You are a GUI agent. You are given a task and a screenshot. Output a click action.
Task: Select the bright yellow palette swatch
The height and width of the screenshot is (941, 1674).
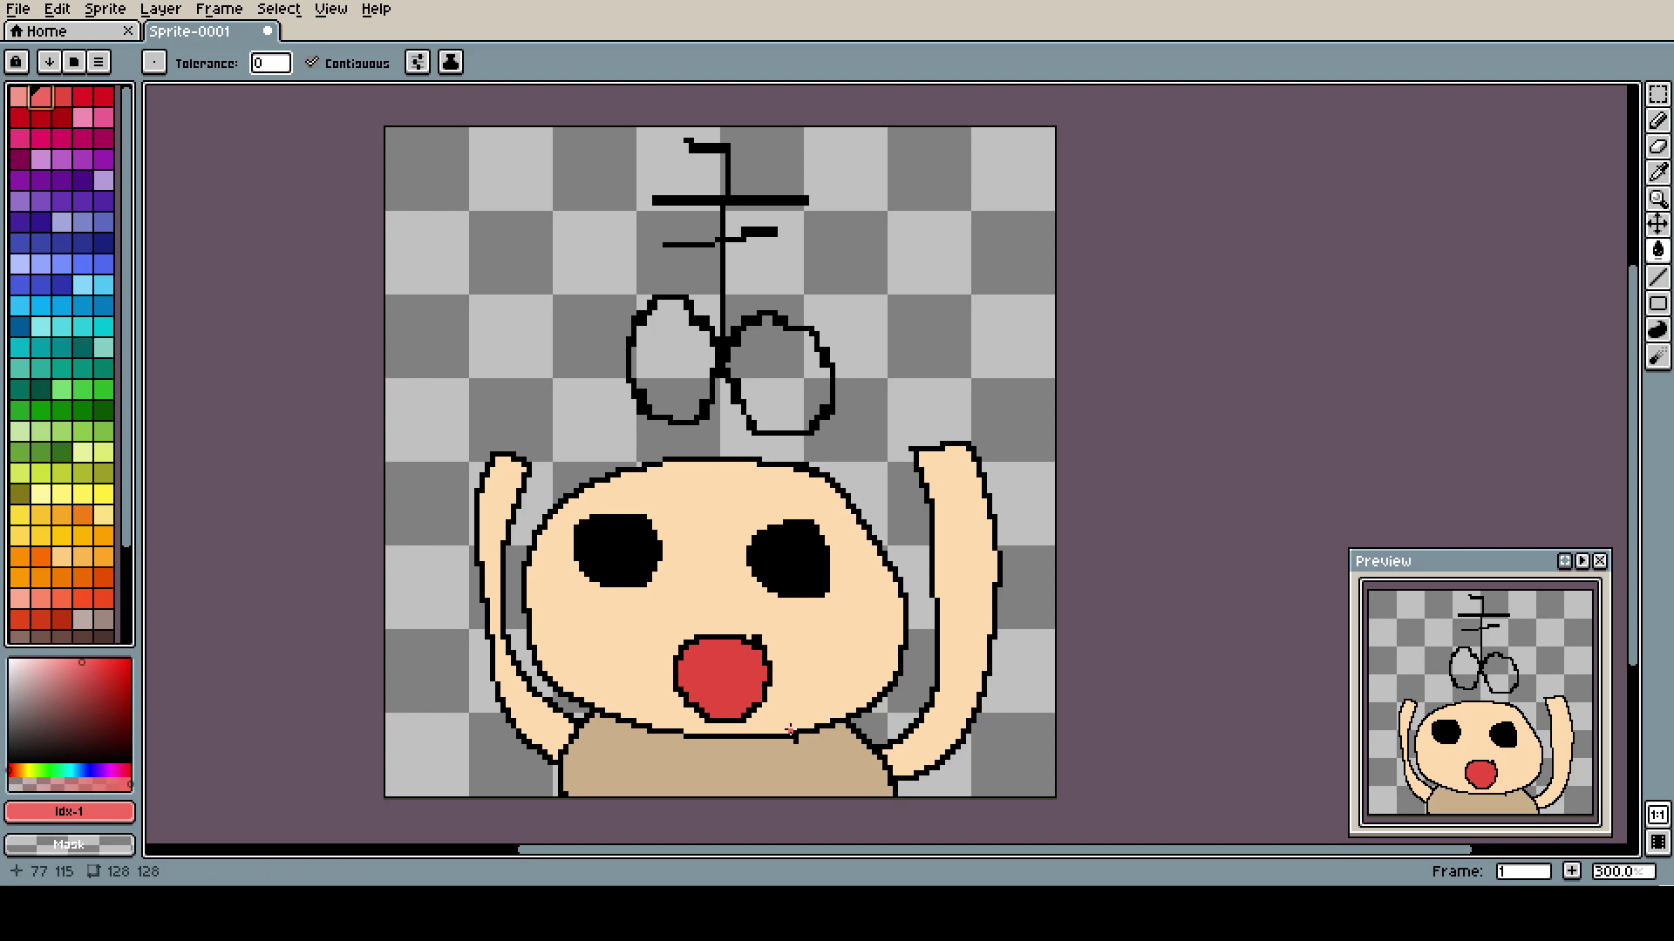point(104,494)
